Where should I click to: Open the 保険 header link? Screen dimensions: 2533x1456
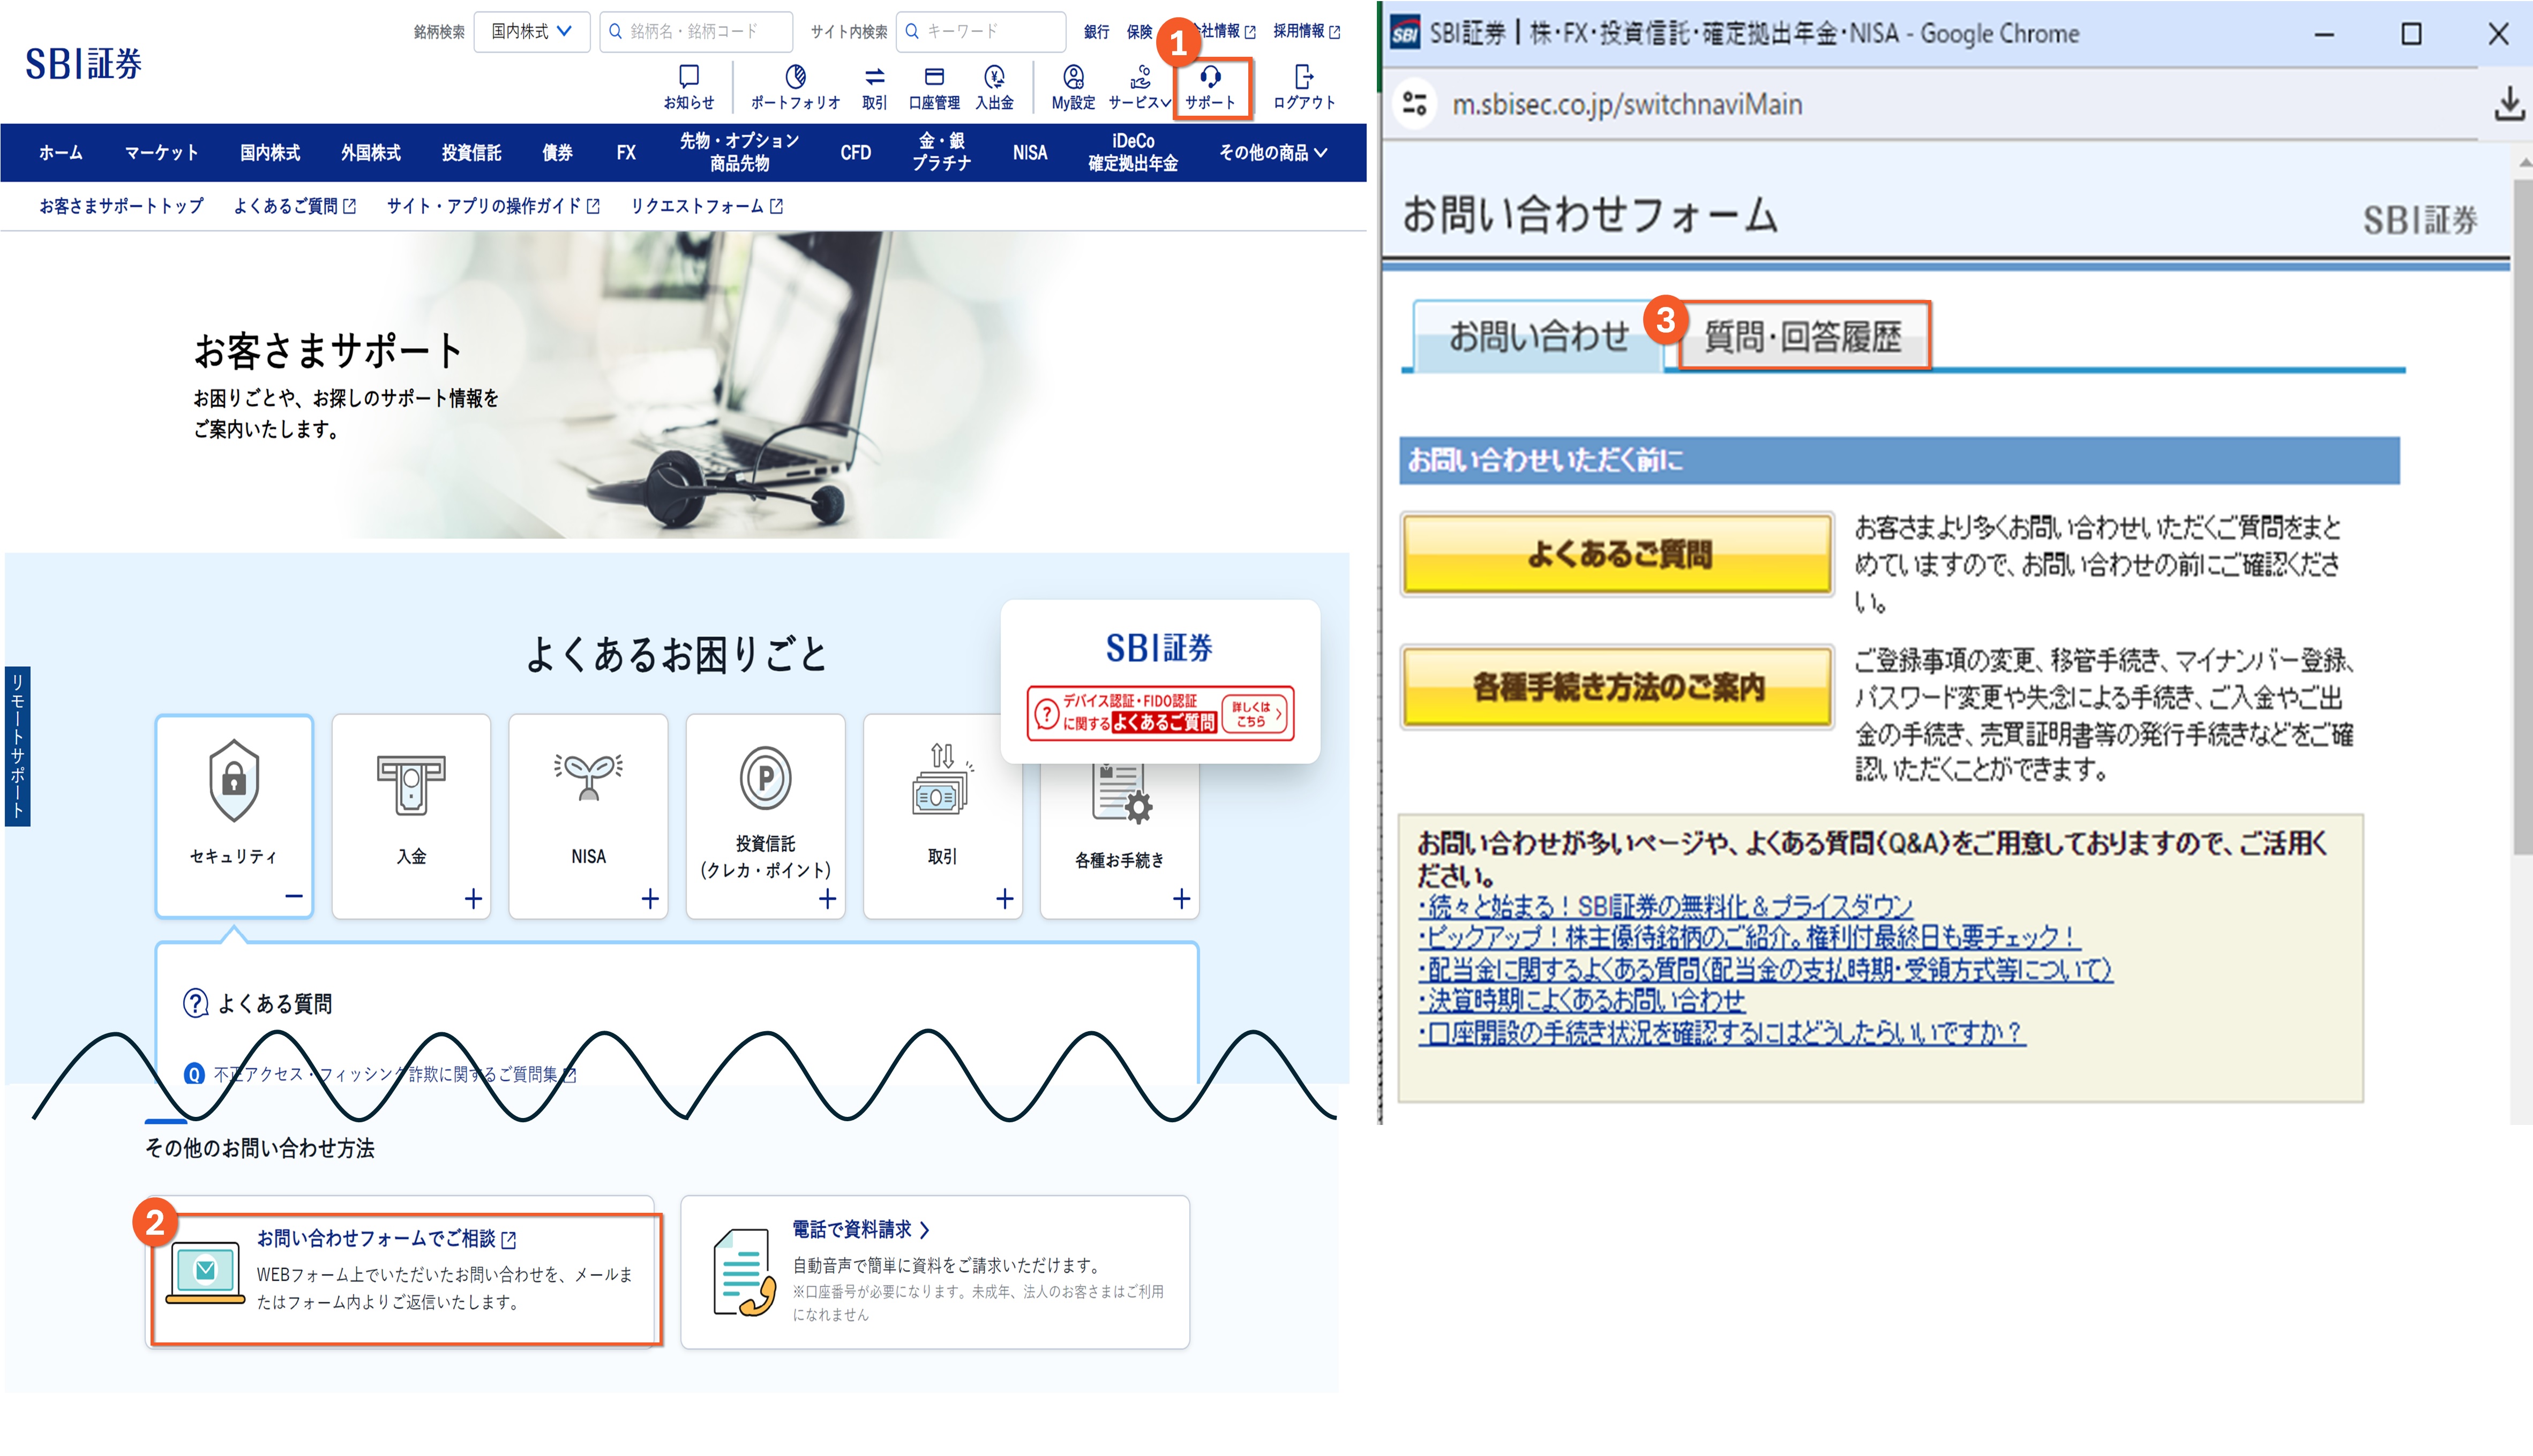1139,31
